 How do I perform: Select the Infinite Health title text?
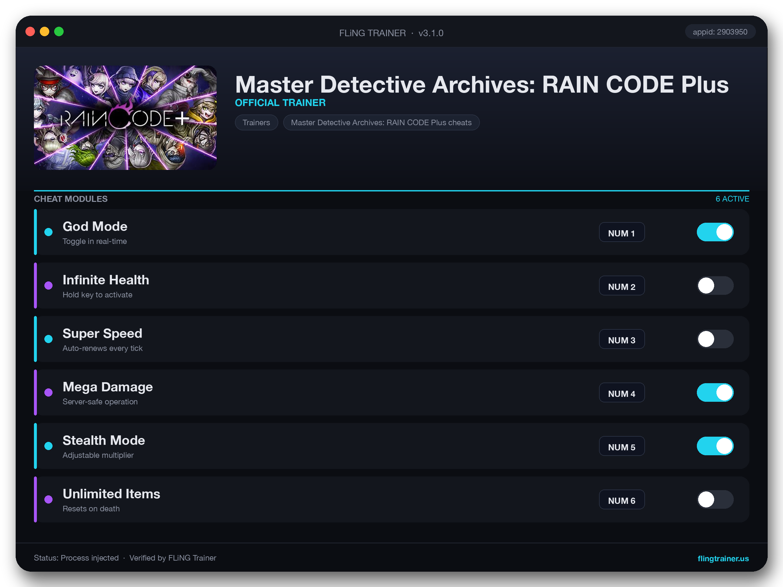click(106, 280)
